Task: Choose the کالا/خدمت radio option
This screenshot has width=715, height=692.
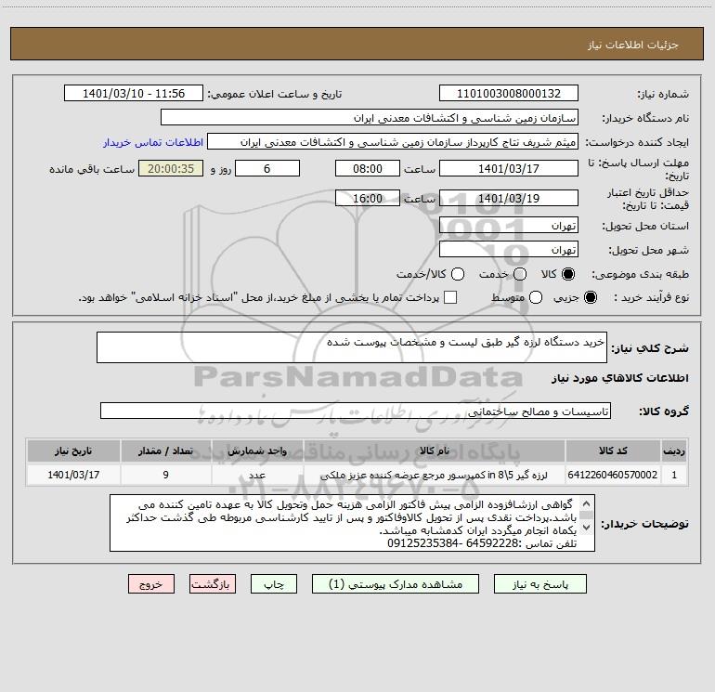Action: pyautogui.click(x=458, y=274)
